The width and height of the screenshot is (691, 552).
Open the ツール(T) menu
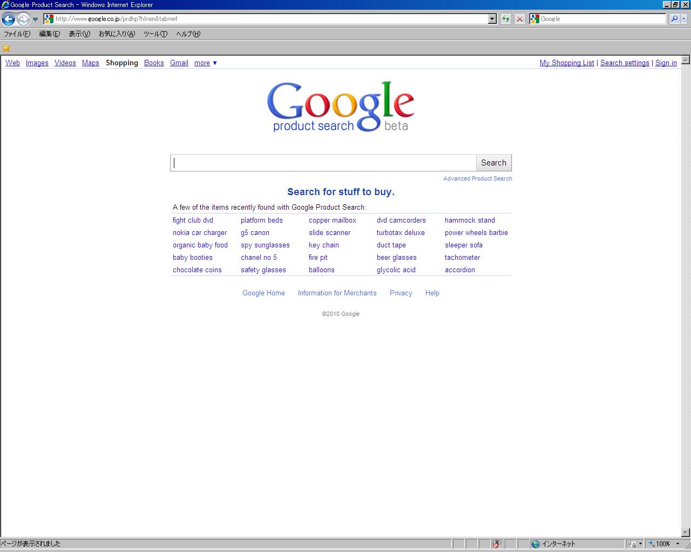pos(155,34)
